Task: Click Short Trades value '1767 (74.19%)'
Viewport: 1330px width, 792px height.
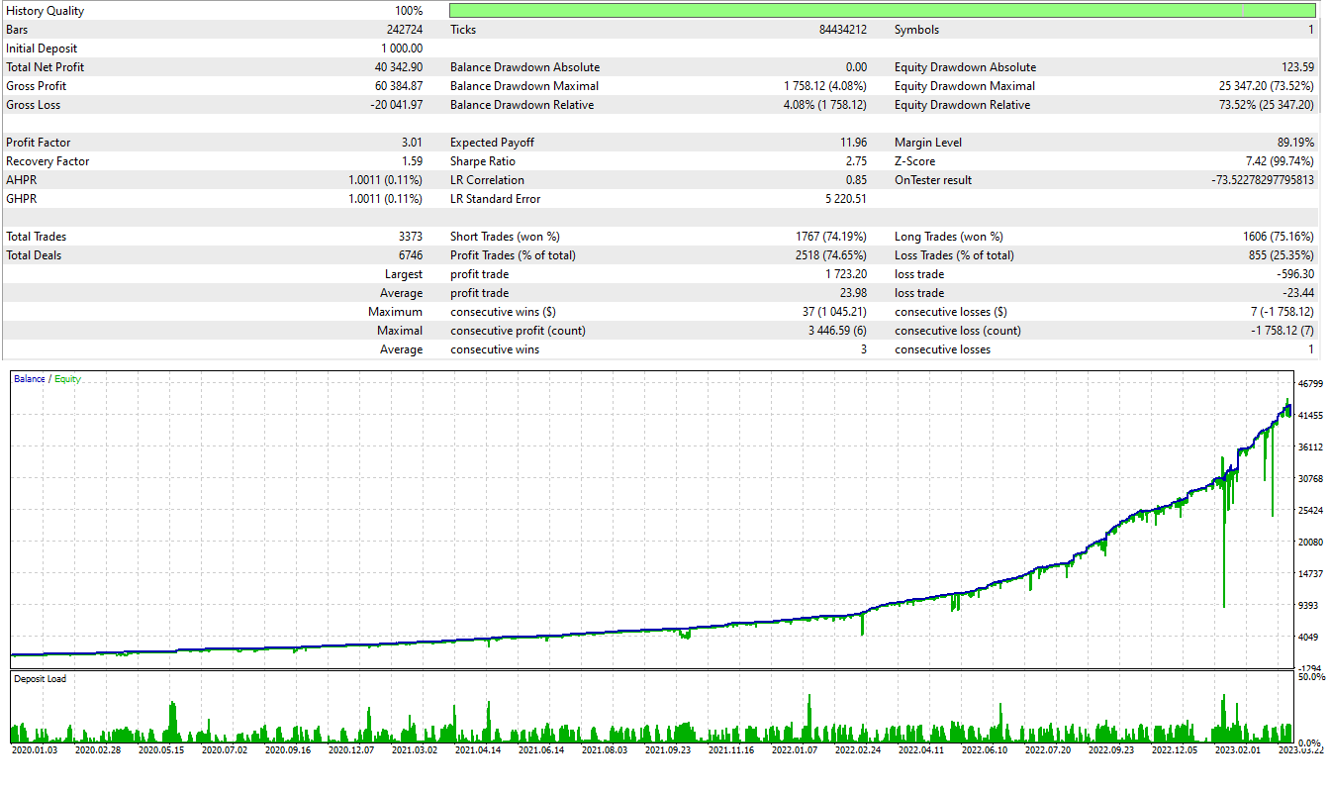Action: (x=832, y=237)
